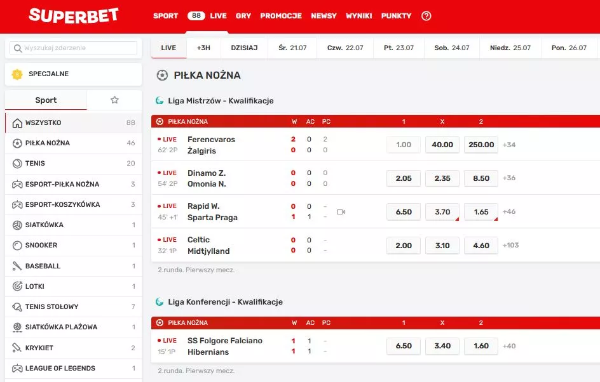Select the Sob. 24.07 date tab
This screenshot has width=600, height=382.
tap(451, 48)
